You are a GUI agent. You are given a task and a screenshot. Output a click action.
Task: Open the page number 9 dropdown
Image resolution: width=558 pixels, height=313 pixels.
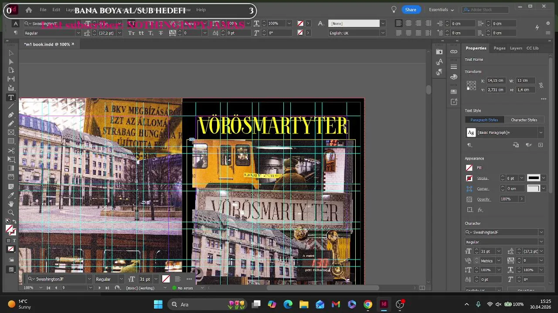pyautogui.click(x=90, y=288)
